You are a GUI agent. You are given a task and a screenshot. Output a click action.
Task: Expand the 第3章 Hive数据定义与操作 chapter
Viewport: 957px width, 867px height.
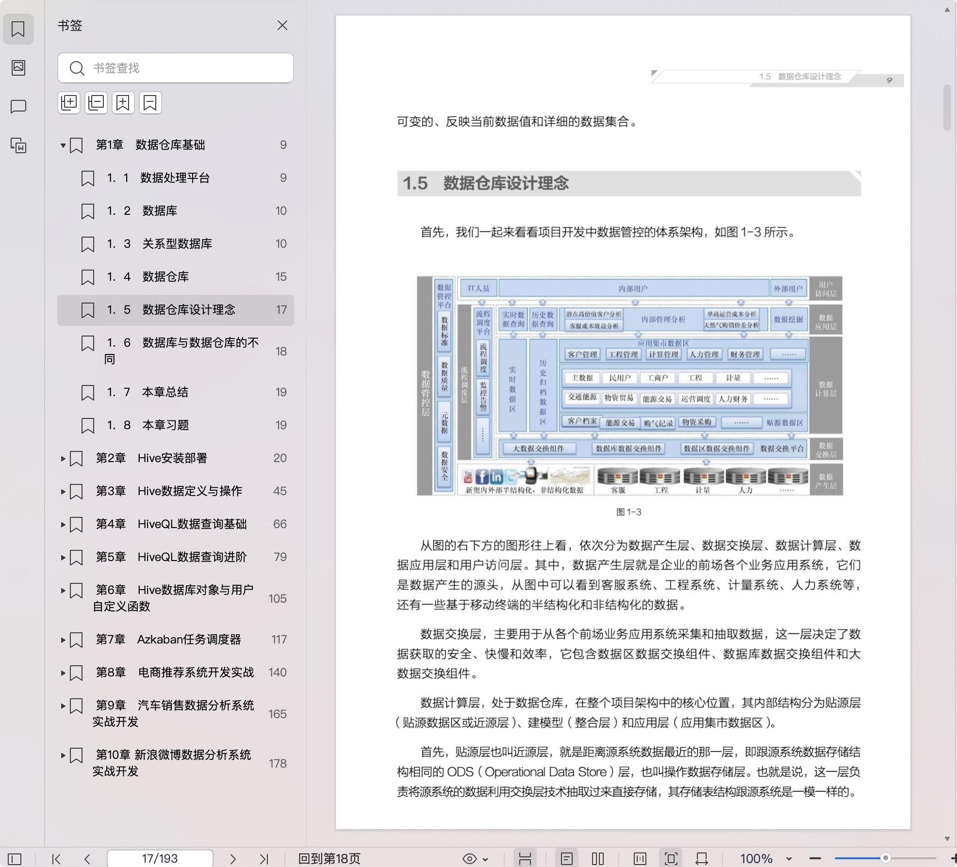point(63,491)
